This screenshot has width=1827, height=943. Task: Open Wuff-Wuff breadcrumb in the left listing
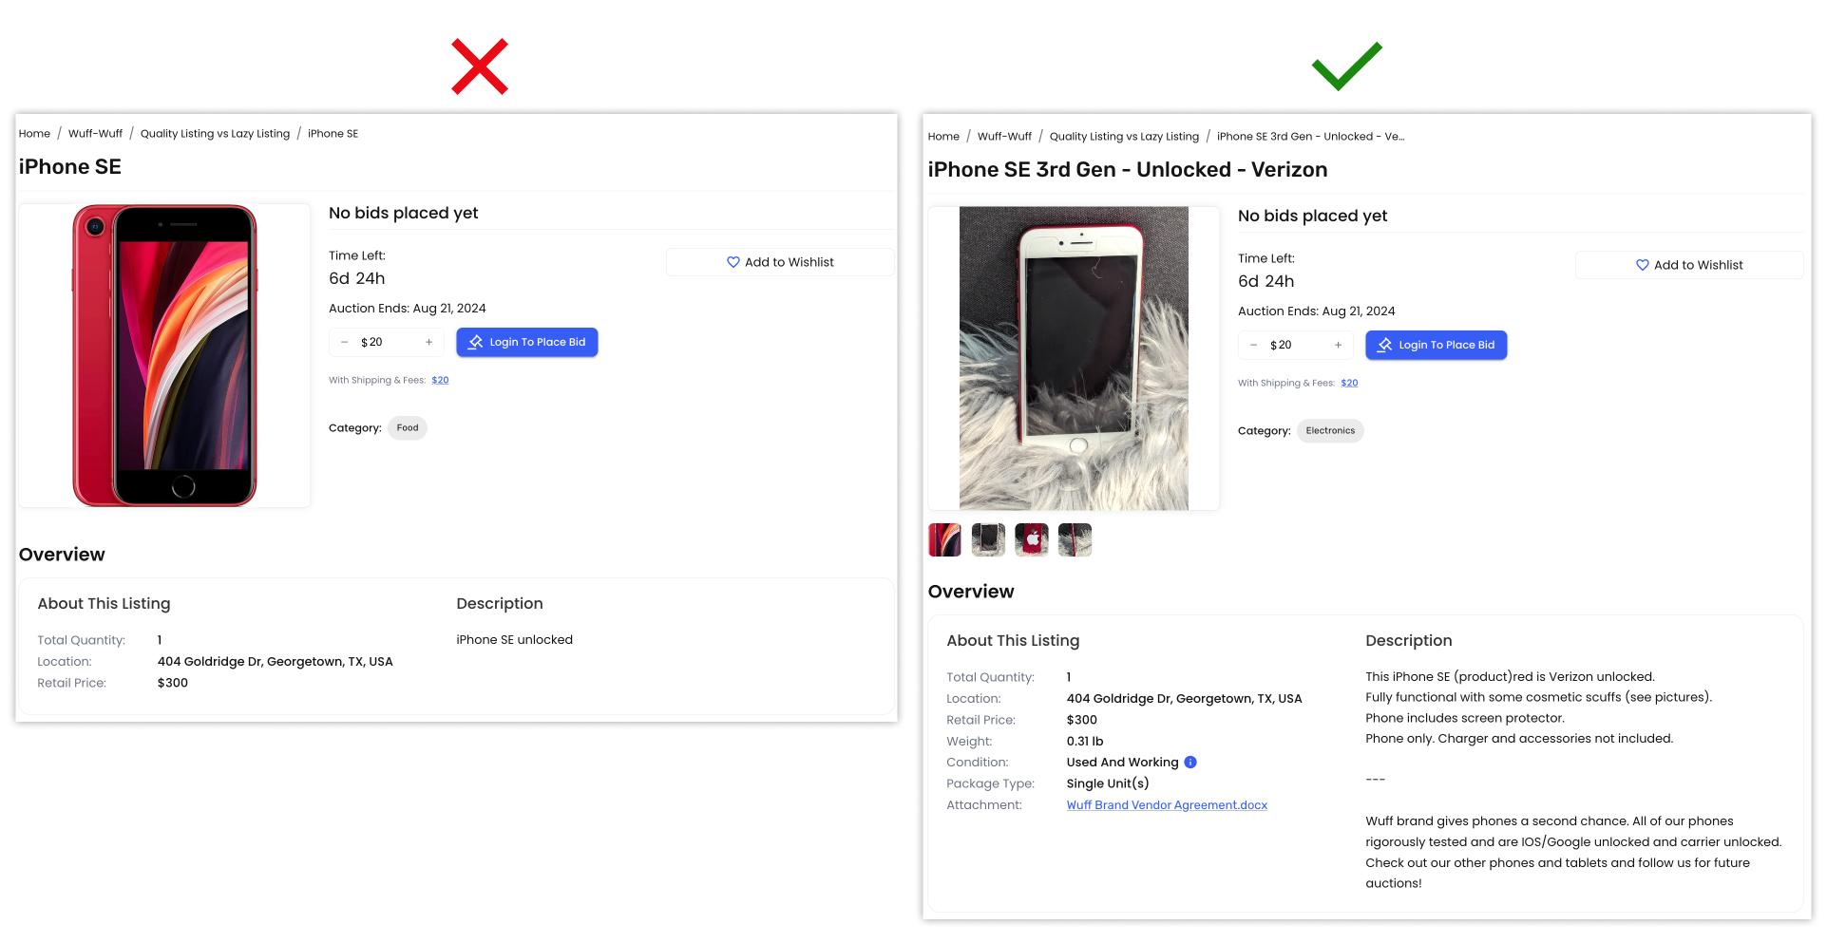95,134
